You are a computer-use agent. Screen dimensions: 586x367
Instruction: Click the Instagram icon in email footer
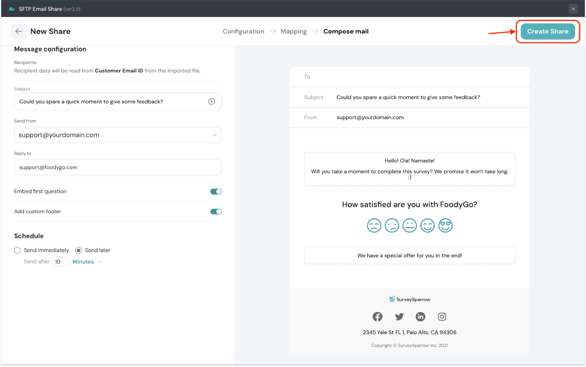click(442, 317)
